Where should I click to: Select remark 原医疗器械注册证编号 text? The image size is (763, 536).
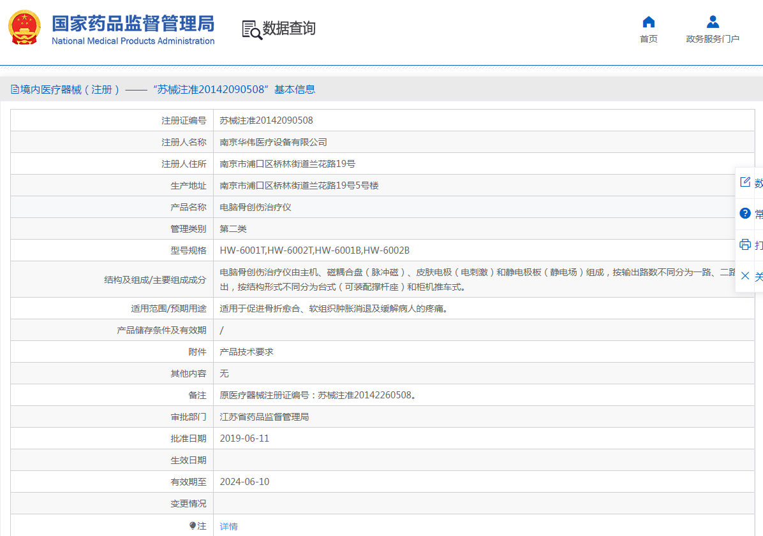tap(318, 395)
